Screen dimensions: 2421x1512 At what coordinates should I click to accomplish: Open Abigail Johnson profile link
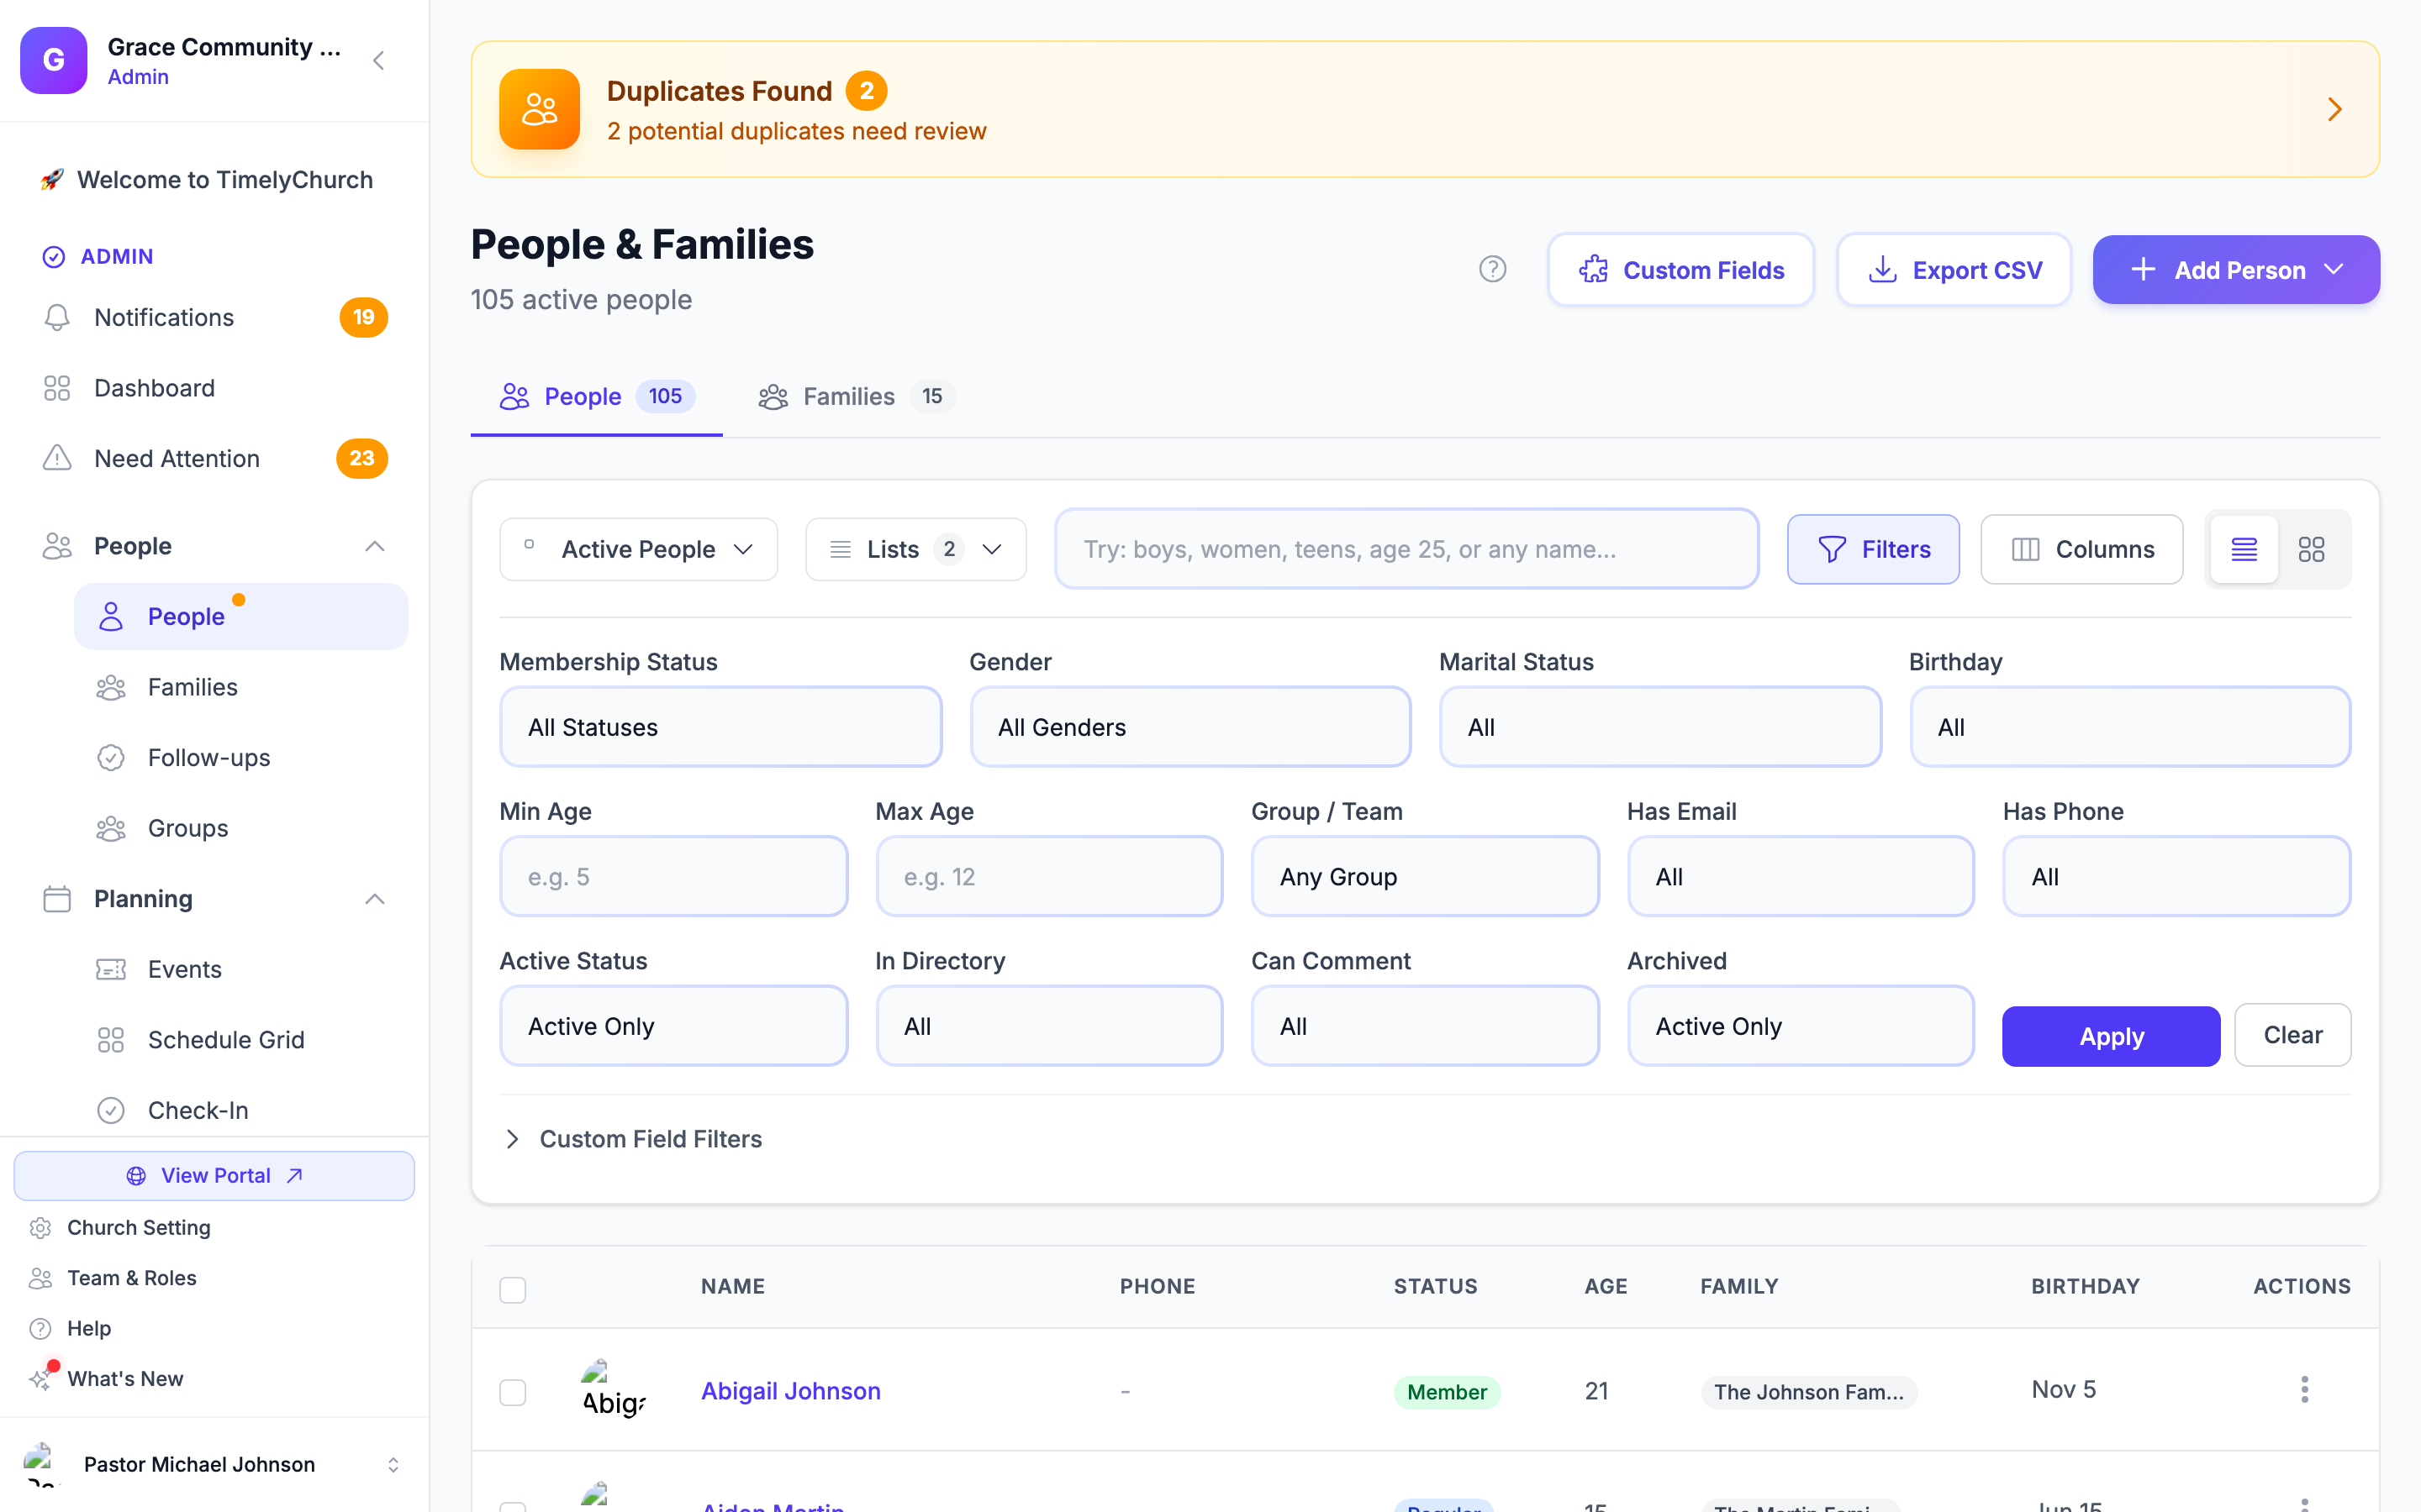point(790,1391)
